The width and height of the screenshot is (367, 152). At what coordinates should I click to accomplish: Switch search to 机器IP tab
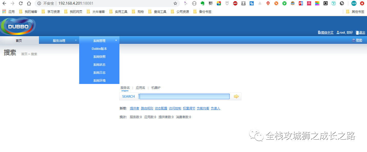click(x=156, y=88)
